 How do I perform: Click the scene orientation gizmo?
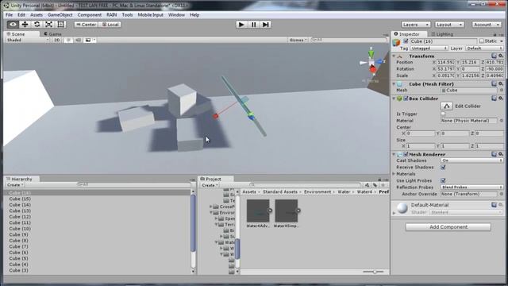pos(371,62)
